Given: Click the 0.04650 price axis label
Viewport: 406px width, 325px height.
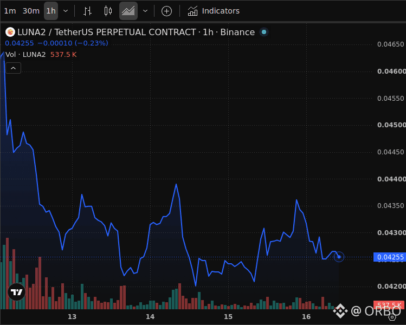Looking at the screenshot, I should 390,44.
